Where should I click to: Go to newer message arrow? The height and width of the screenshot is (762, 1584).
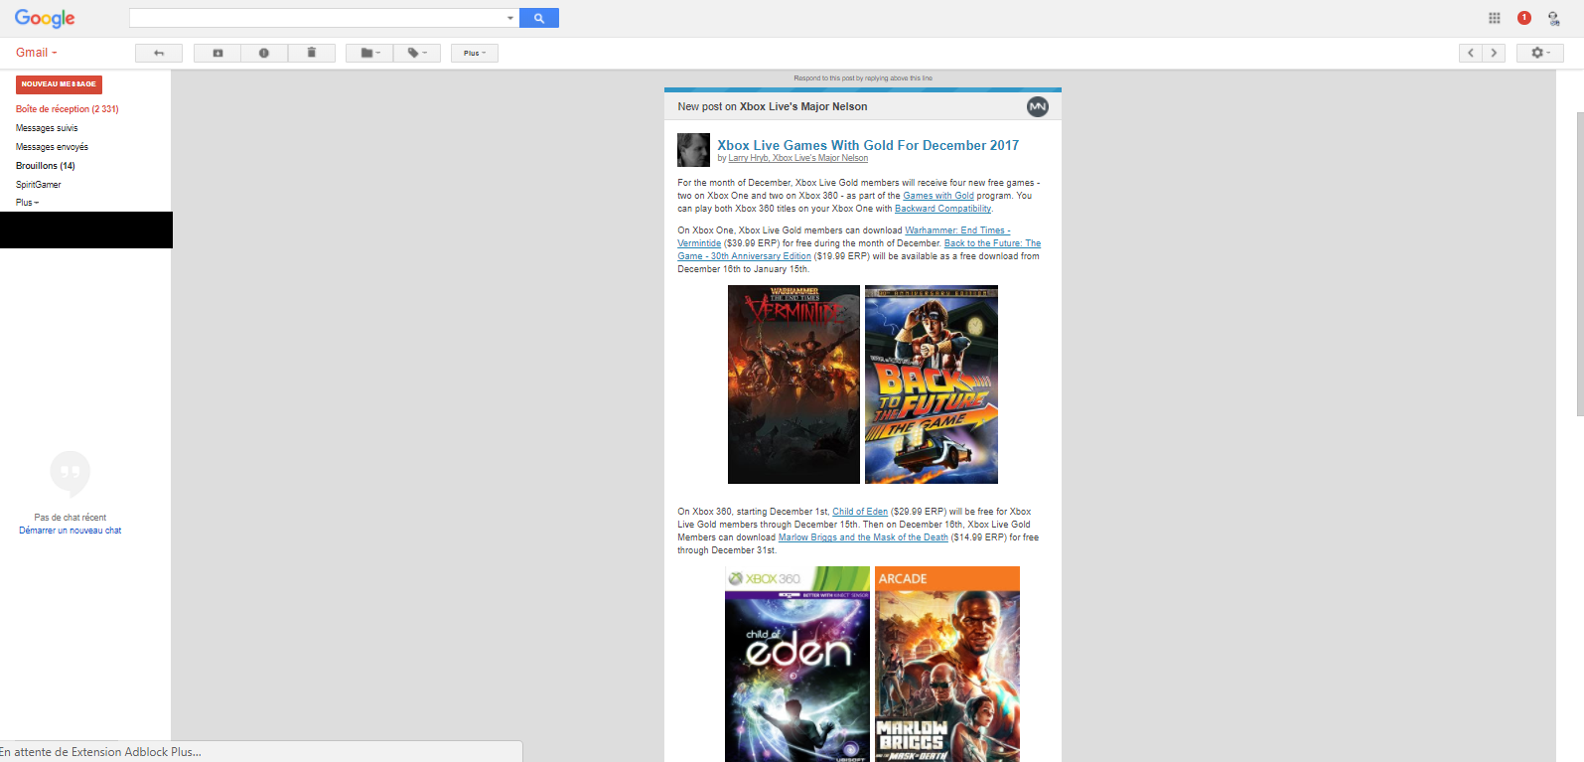pyautogui.click(x=1471, y=53)
